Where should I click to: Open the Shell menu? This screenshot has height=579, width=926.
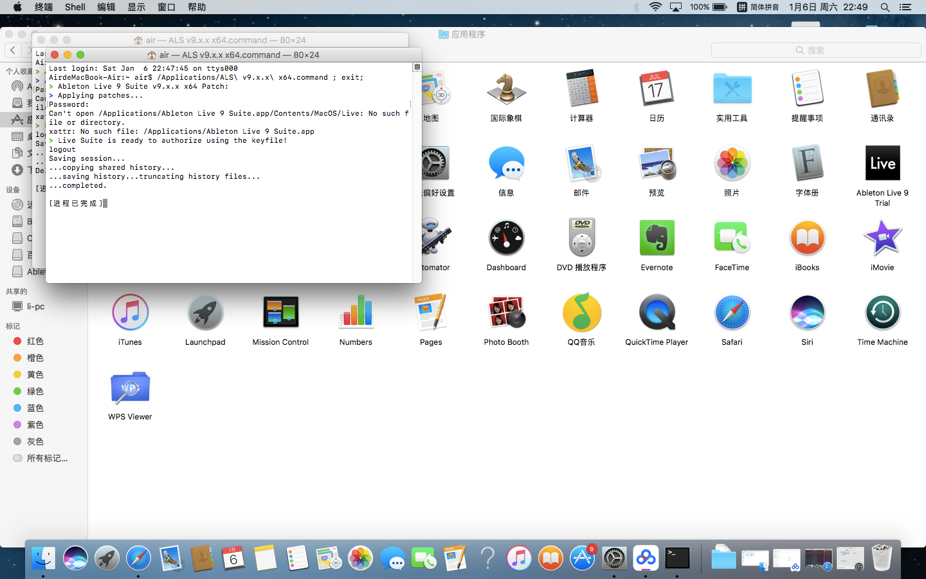pos(75,7)
